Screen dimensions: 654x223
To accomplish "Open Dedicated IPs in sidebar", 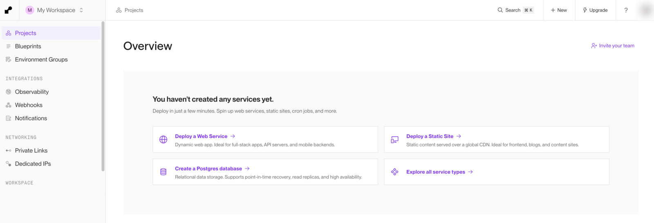I will [x=51, y=164].
